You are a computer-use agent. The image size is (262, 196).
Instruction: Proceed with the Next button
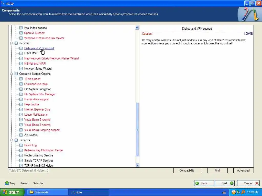click(x=225, y=183)
